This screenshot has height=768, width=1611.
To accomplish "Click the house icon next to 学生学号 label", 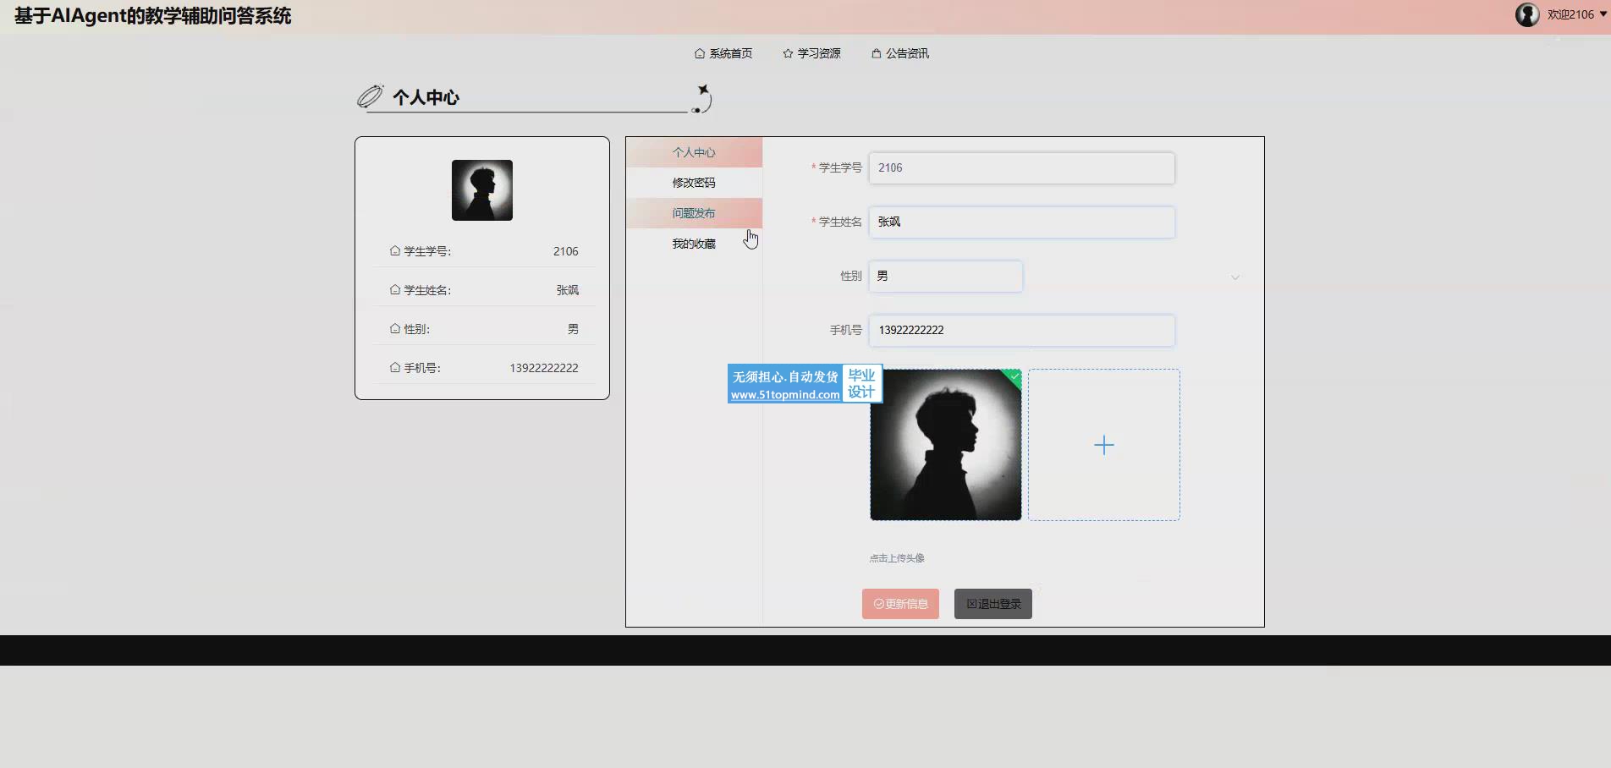I will (x=394, y=251).
